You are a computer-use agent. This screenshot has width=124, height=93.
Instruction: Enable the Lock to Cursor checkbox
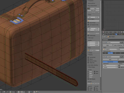pyautogui.click(x=88, y=23)
